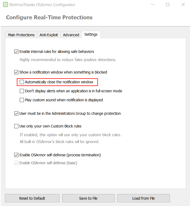Select the Settings tab
Image resolution: width=190 pixels, height=206 pixels.
[91, 35]
